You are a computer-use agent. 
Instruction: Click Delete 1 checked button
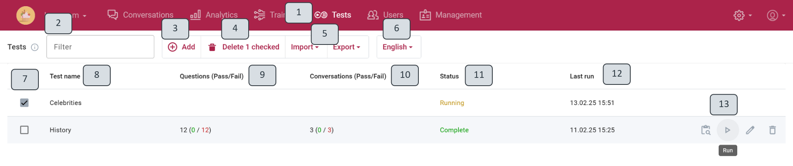[243, 47]
